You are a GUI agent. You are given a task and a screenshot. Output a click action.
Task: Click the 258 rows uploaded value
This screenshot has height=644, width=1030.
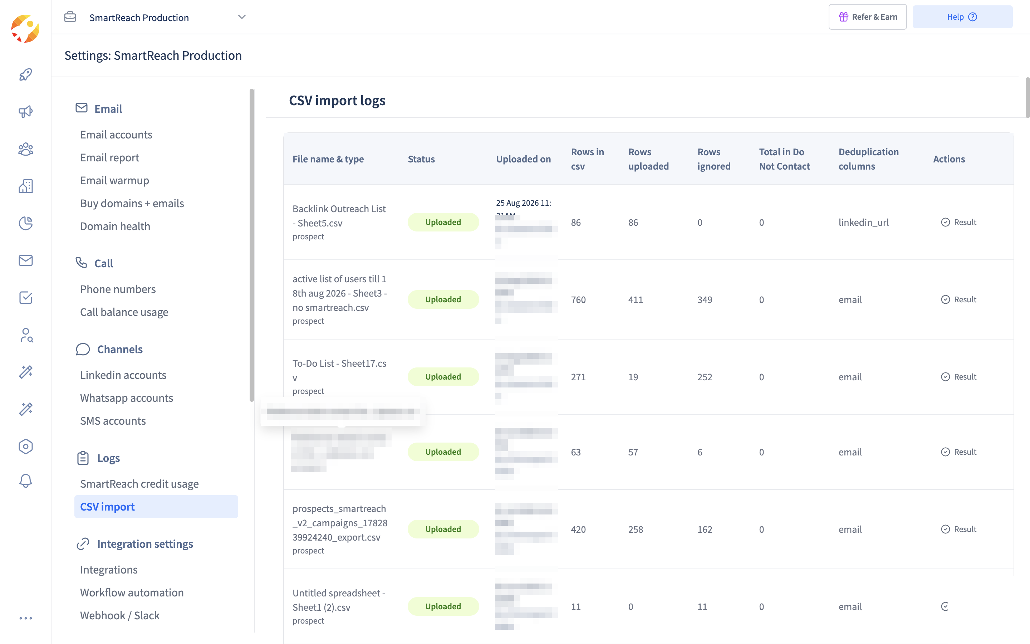pos(636,530)
